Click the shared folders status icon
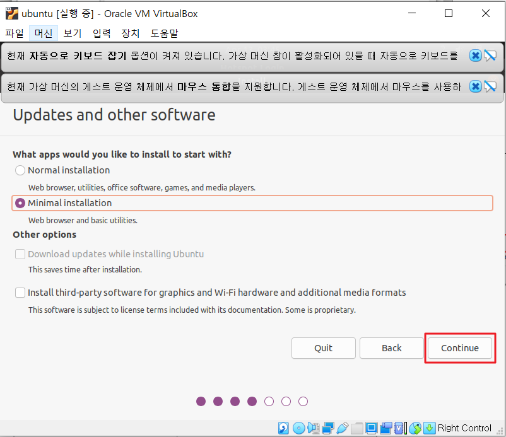The height and width of the screenshot is (437, 506). pos(357,428)
